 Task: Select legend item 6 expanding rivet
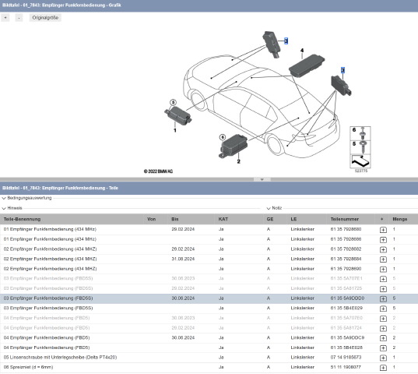(360, 133)
